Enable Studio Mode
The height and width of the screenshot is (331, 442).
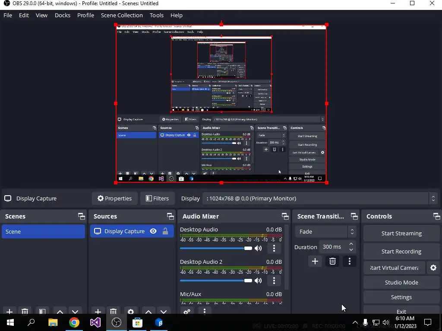pyautogui.click(x=401, y=282)
